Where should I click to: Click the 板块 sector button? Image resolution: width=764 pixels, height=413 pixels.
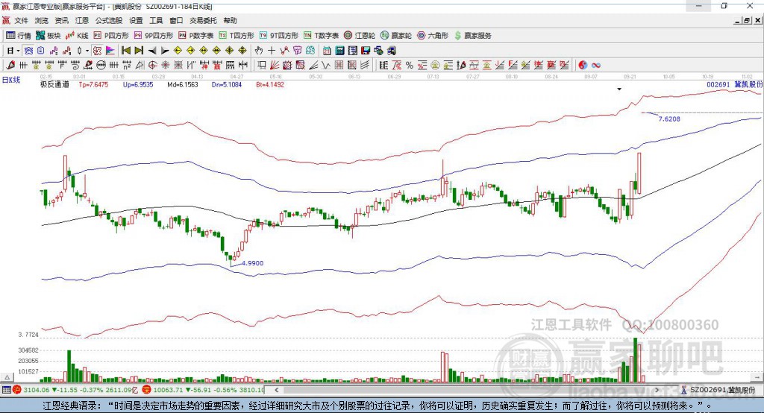tap(48, 36)
